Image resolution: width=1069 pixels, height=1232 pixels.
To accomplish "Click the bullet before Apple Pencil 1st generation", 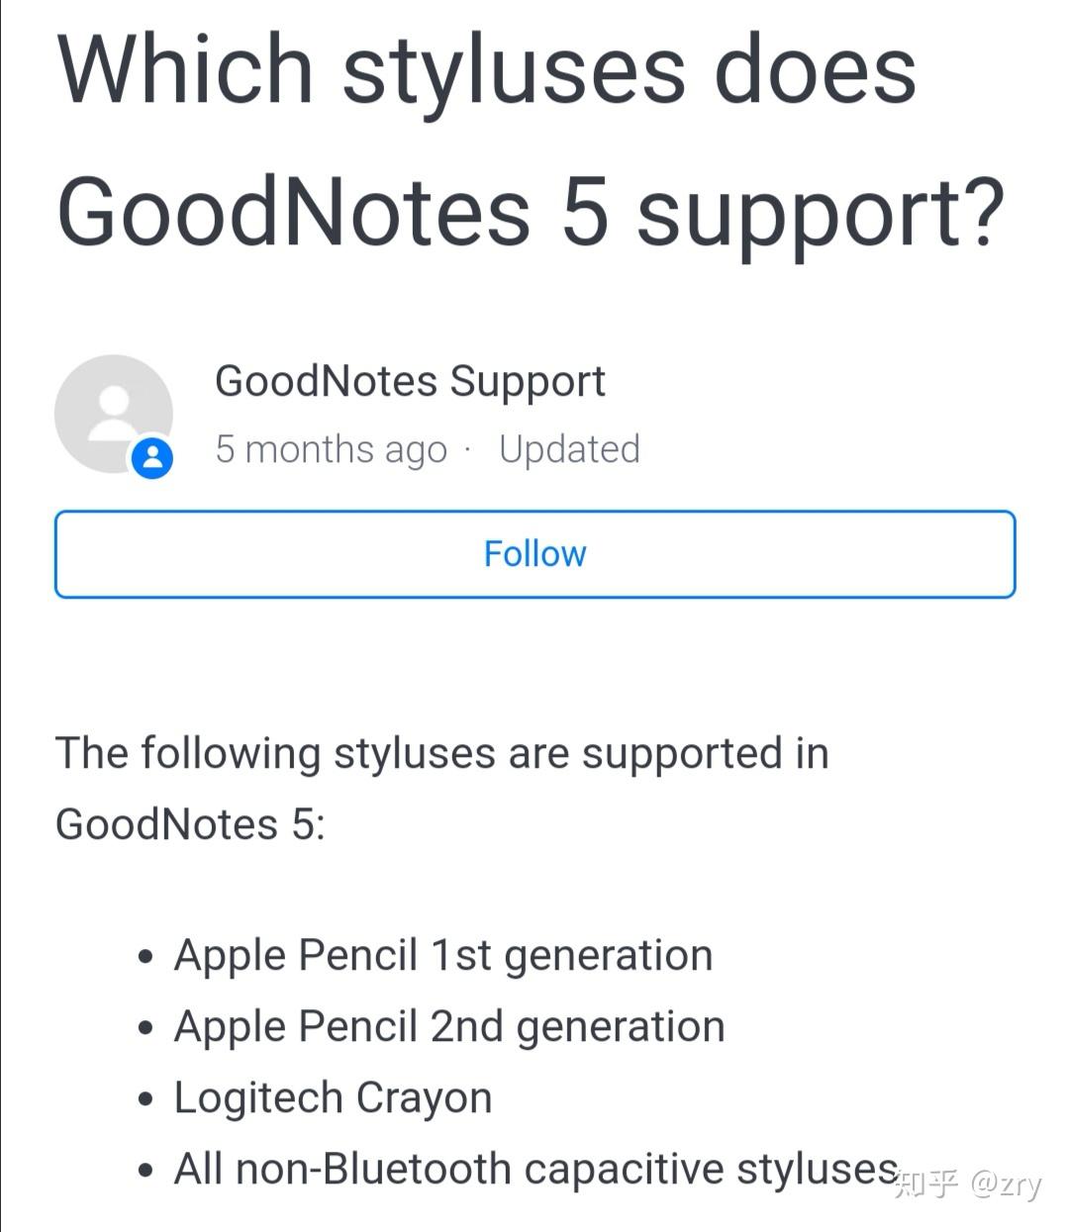I will point(146,957).
